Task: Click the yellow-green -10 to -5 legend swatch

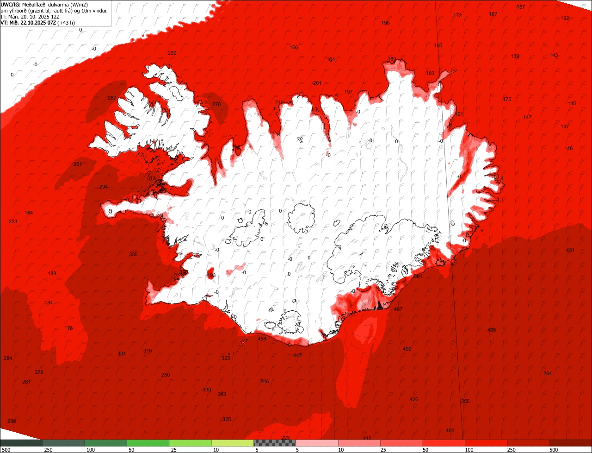Action: click(x=233, y=443)
